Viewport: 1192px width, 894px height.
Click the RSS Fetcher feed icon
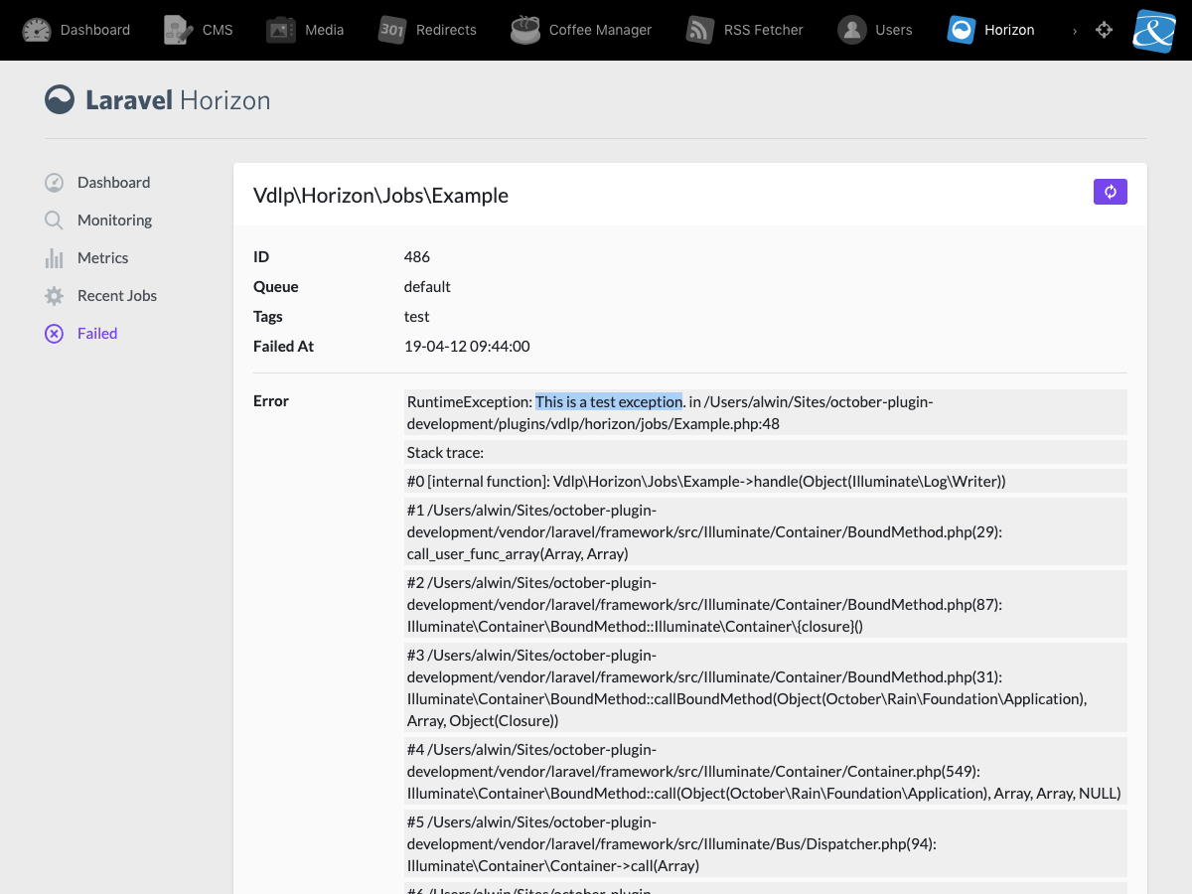pos(700,30)
